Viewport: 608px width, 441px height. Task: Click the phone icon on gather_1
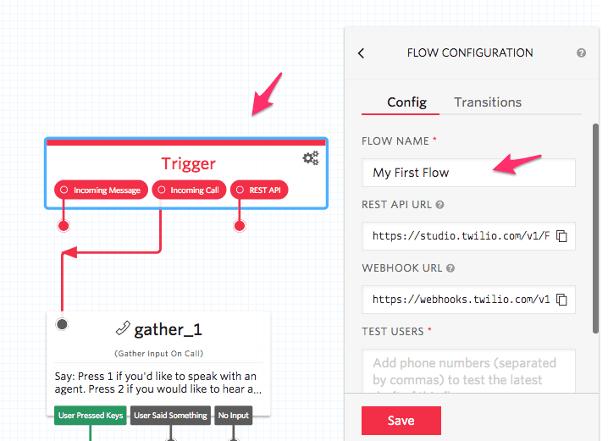(x=123, y=329)
